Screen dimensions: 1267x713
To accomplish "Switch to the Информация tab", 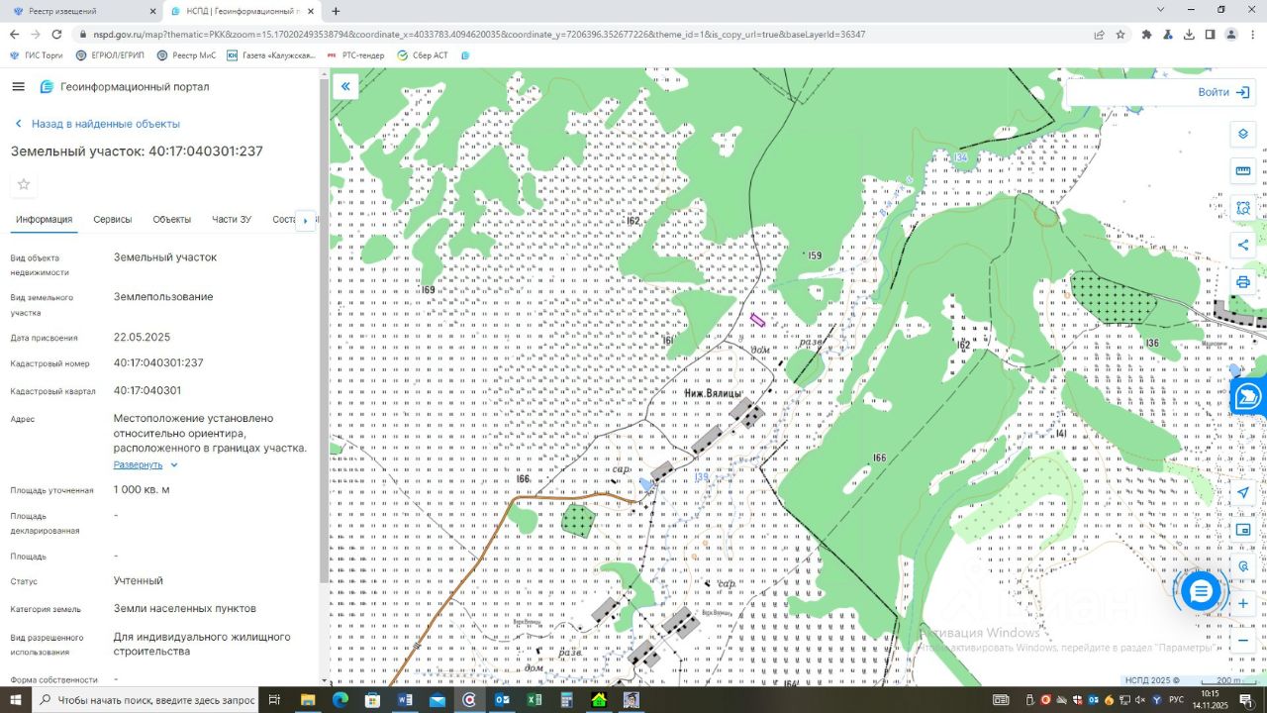I will [44, 219].
